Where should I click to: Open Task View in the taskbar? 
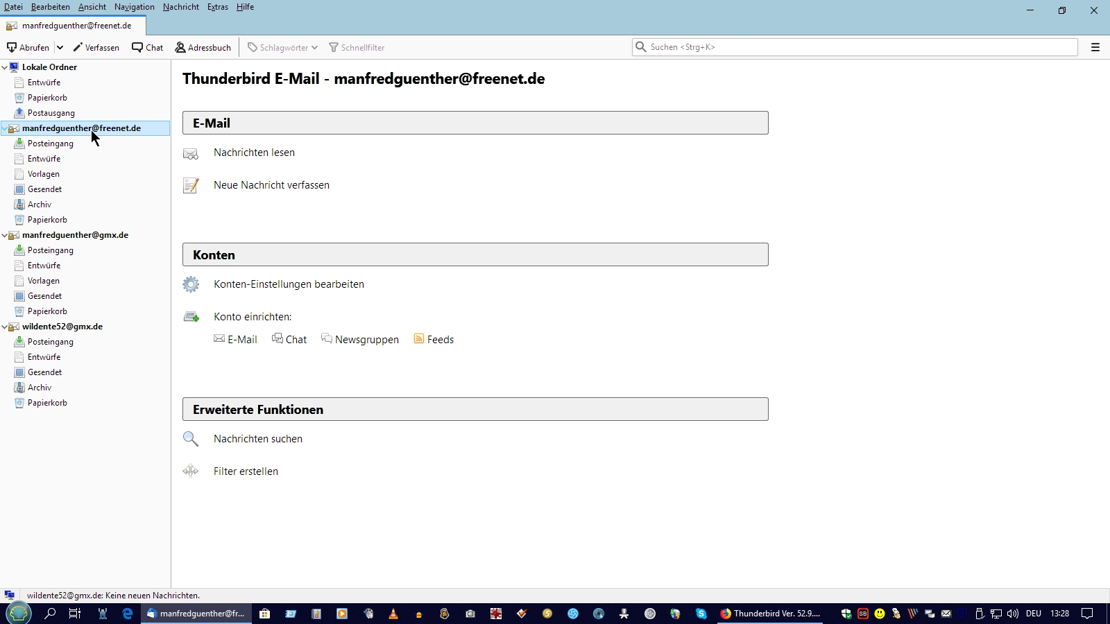click(75, 614)
